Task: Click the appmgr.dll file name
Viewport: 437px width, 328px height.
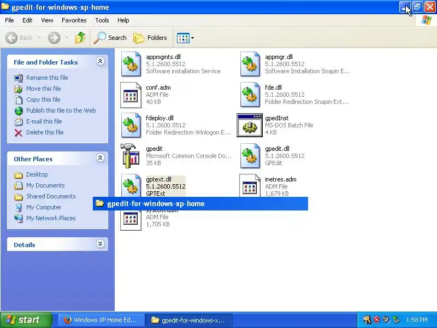Action: [x=279, y=57]
